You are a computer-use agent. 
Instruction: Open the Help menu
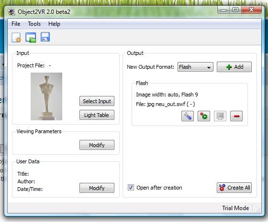pos(54,24)
